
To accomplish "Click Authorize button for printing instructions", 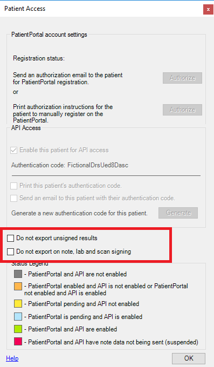I will coord(182,110).
